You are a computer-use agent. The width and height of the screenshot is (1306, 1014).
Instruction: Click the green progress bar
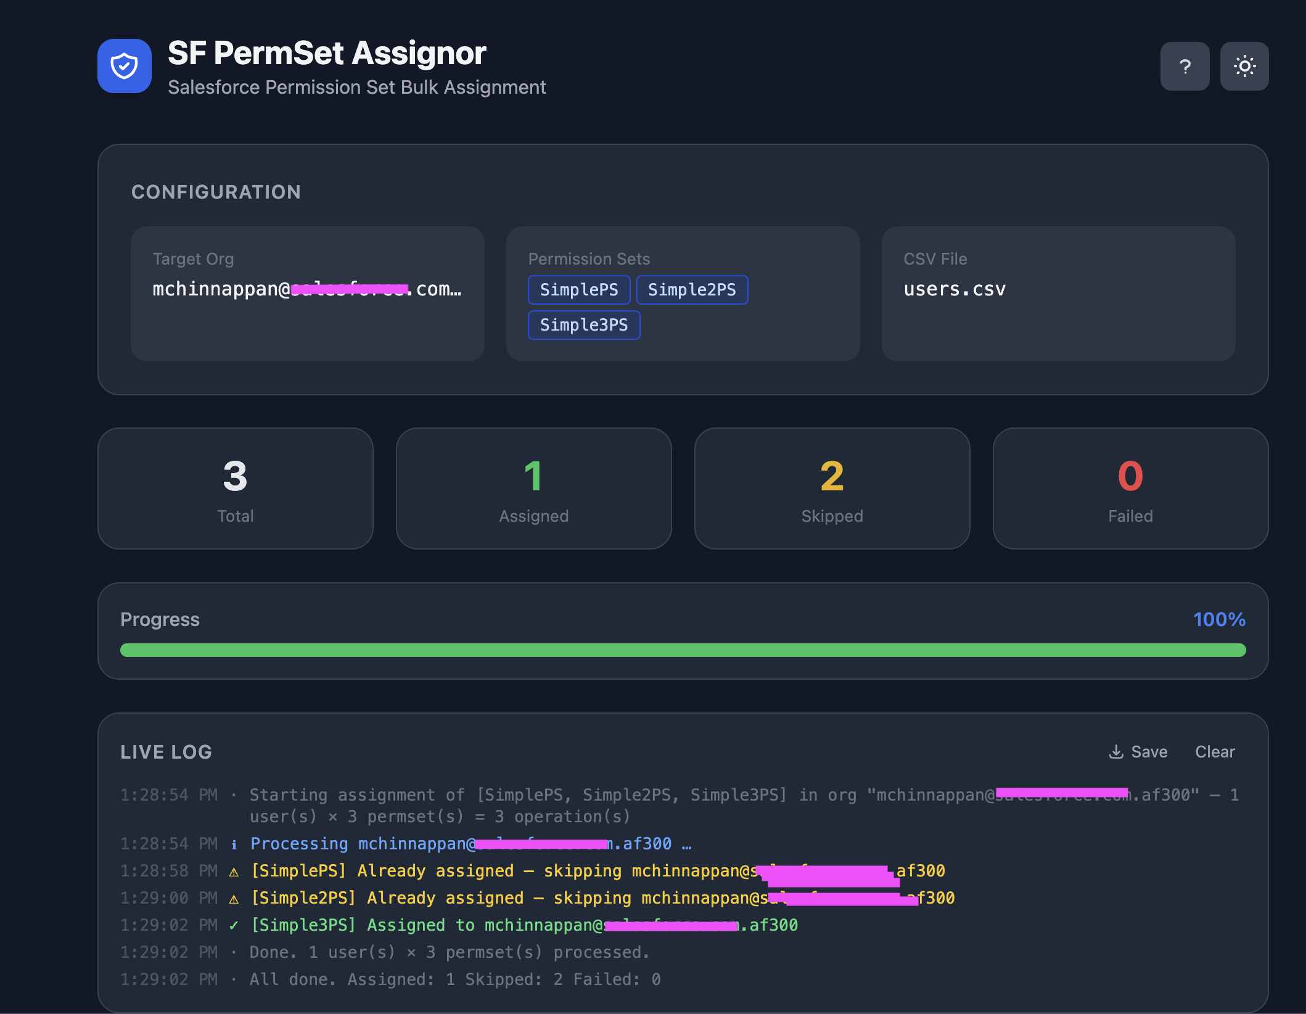point(683,650)
